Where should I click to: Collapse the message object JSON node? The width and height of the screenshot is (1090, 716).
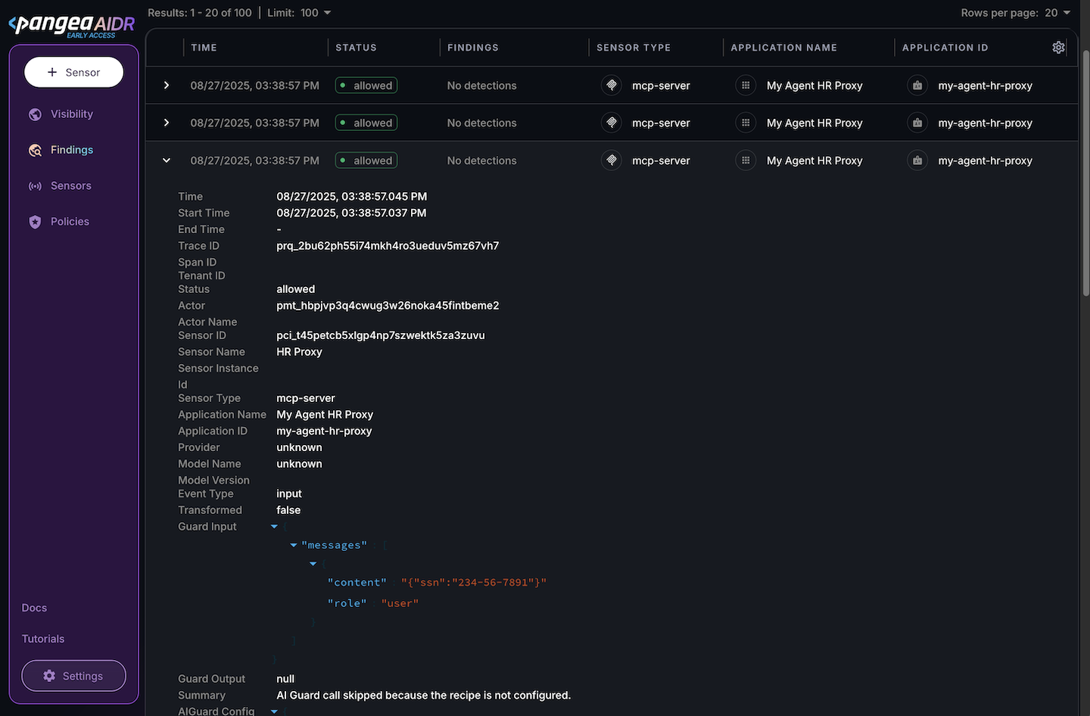tap(313, 564)
